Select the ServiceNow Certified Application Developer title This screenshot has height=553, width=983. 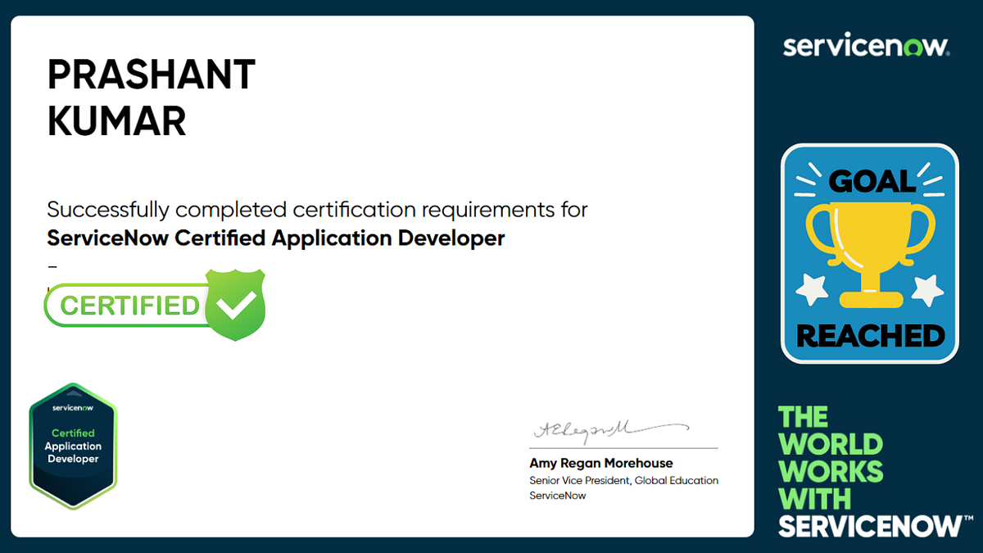click(276, 238)
